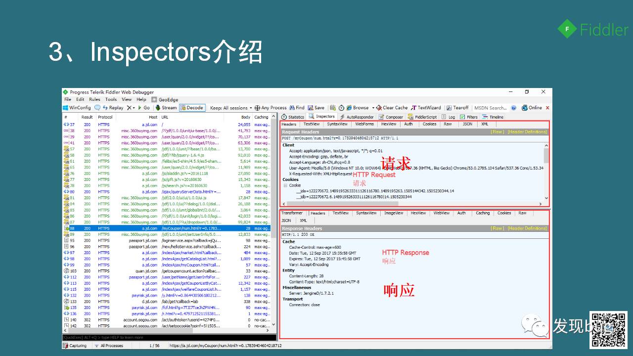633x356 pixels.
Task: Click [Header Definitions] link in Response Headers
Action: point(527,228)
